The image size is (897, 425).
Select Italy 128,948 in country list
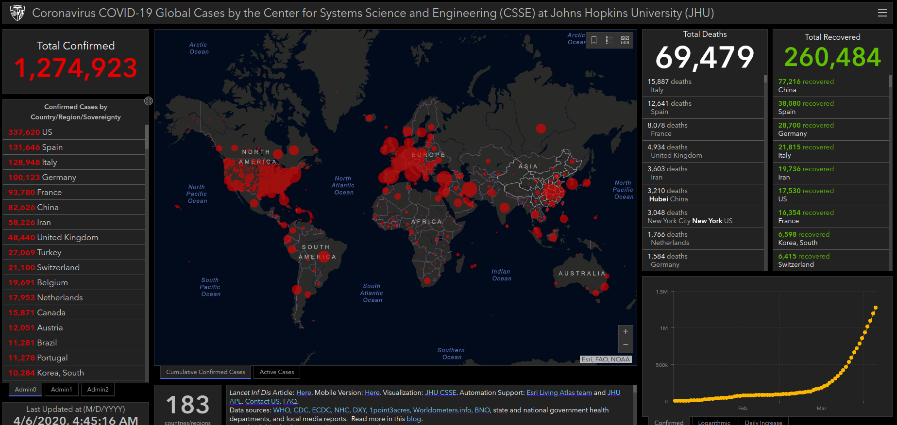pos(74,162)
